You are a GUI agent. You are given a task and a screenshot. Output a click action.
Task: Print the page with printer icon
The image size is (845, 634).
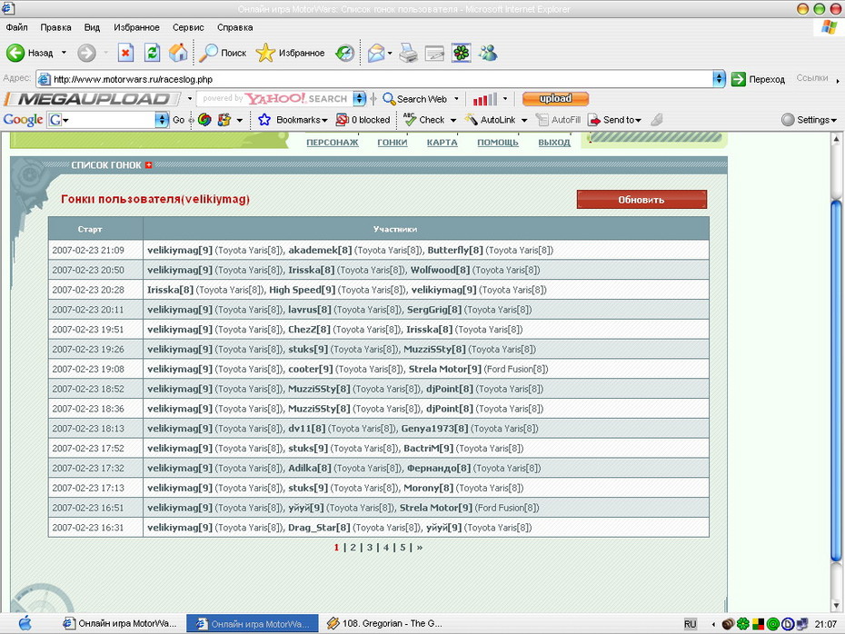click(408, 53)
